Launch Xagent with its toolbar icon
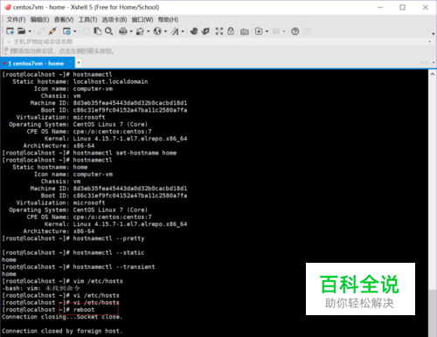Image resolution: width=437 pixels, height=337 pixels. tap(205, 31)
